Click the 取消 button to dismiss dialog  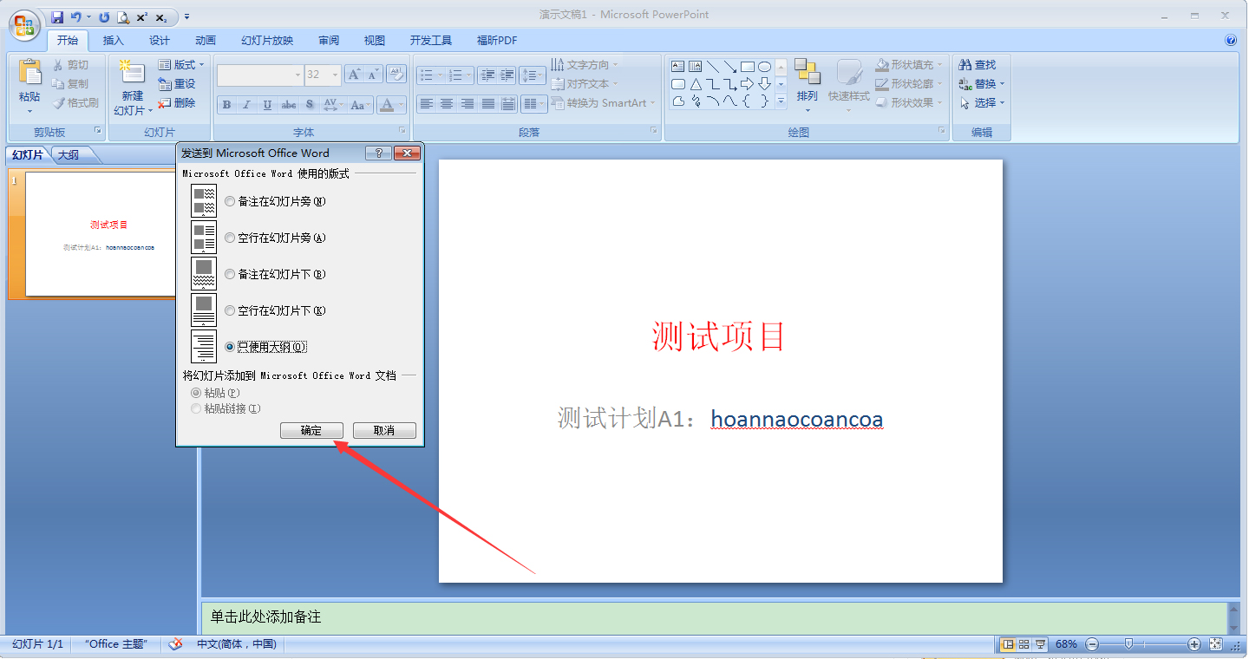[384, 430]
